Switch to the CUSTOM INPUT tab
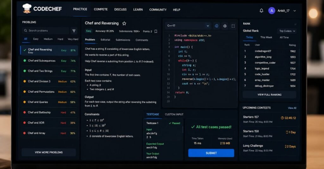324x169 pixels. (174, 114)
